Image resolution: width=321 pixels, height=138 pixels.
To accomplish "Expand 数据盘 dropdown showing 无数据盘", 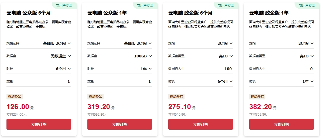I will click(x=61, y=56).
